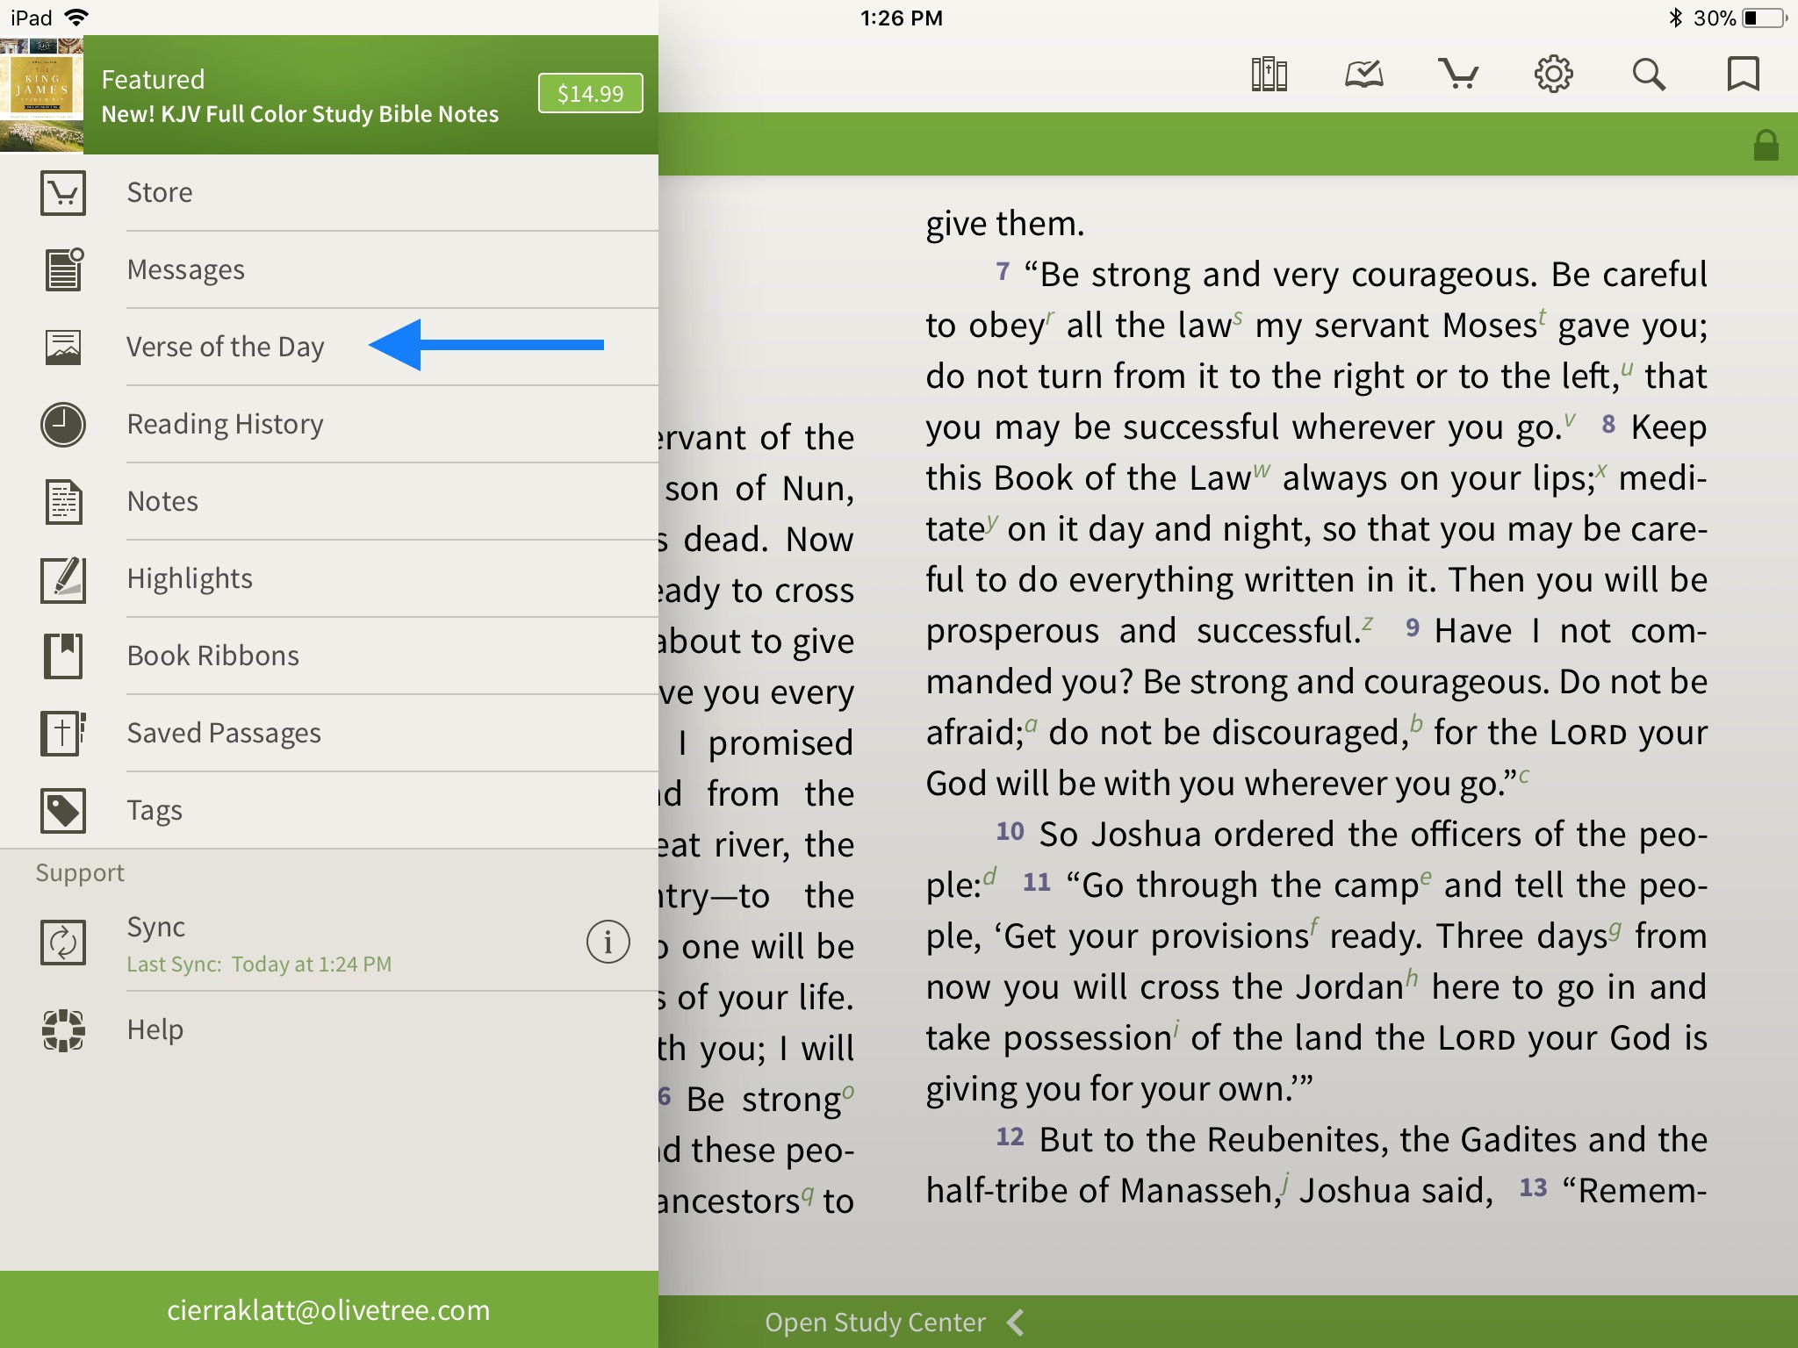1798x1348 pixels.
Task: Tap the Verse of the Day picture icon
Action: (x=63, y=347)
